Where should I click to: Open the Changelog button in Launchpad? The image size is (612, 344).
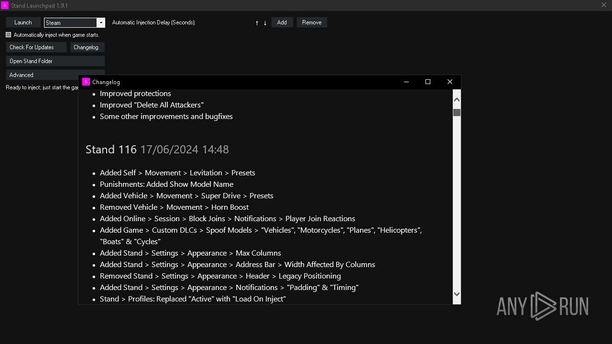87,47
